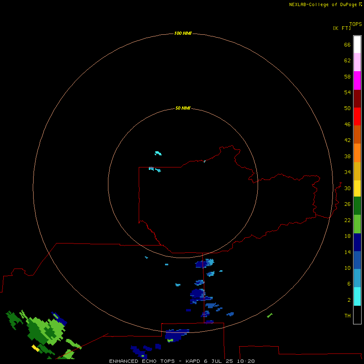364x364 pixels.
Task: Click the light pink legend swatch
Action: (x=357, y=62)
